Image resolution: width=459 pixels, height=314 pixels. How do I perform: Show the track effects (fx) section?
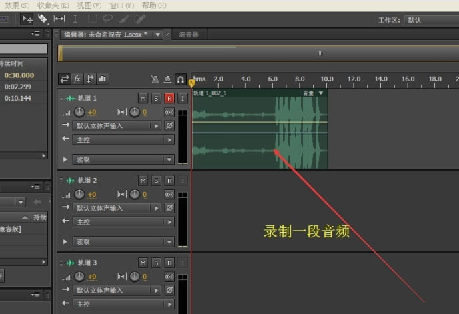(x=77, y=79)
